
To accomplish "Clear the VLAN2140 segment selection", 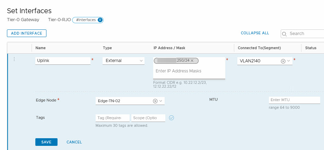I will coord(283,61).
